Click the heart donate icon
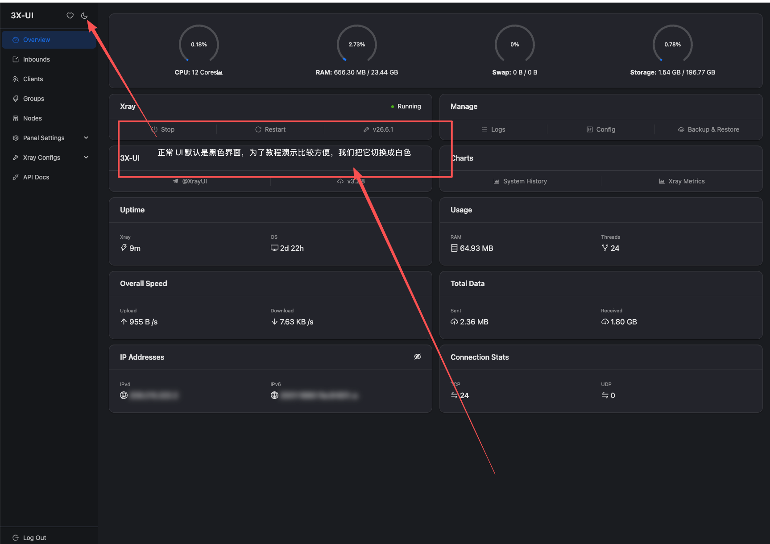The image size is (770, 544). [x=70, y=16]
